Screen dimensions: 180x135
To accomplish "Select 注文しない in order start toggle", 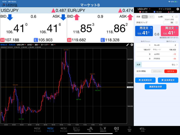I will click(157, 71).
